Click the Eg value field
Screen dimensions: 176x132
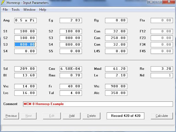71,20
